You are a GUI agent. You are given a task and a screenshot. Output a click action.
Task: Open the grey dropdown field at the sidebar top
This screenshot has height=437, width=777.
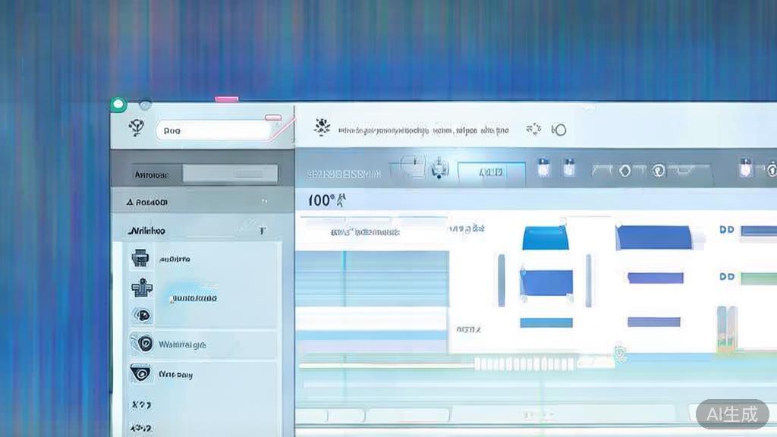(230, 174)
